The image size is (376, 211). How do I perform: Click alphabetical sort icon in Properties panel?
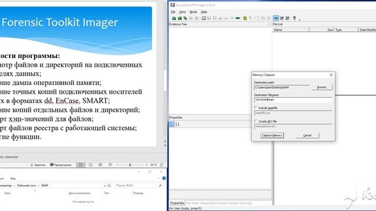point(177,124)
